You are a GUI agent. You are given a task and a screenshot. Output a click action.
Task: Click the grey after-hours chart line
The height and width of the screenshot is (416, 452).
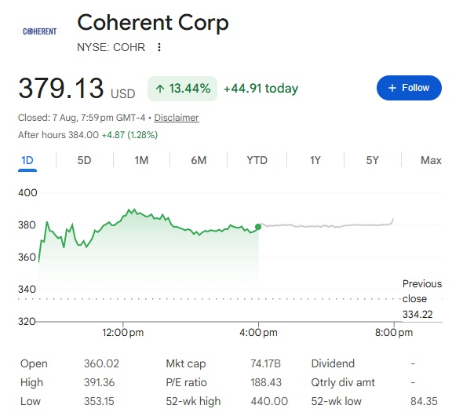tap(326, 225)
